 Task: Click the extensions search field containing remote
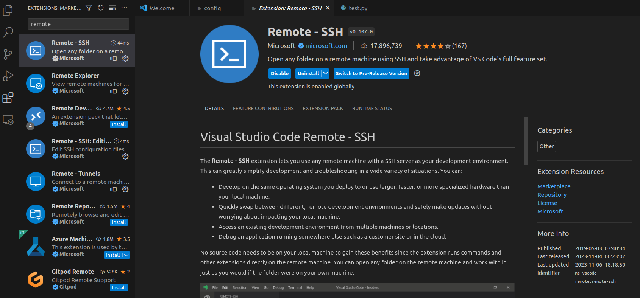pos(78,24)
